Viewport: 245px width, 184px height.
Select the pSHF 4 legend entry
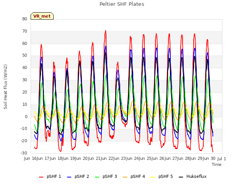click(134, 176)
